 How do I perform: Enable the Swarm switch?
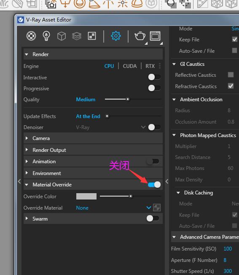coord(153,218)
